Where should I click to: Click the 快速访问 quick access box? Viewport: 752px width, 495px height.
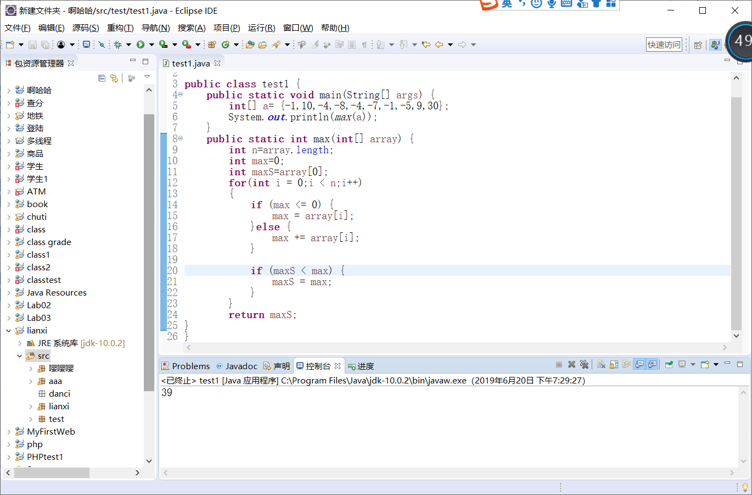click(x=664, y=45)
